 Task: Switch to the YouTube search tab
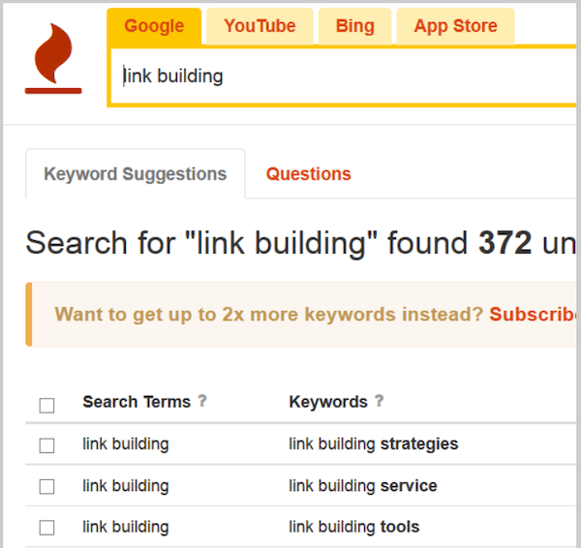point(260,26)
